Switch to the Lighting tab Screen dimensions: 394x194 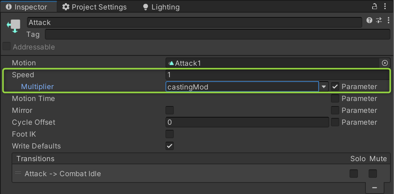[161, 7]
